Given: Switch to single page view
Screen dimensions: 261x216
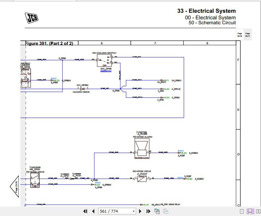Looking at the screenshot, I should 242,211.
